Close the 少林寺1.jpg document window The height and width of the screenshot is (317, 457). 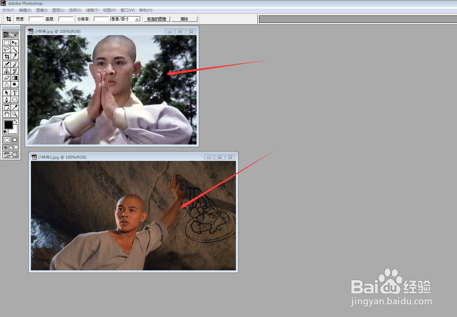[x=230, y=157]
